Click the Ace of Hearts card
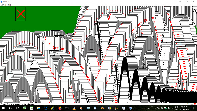The height and width of the screenshot is (111, 197). pyautogui.click(x=49, y=43)
